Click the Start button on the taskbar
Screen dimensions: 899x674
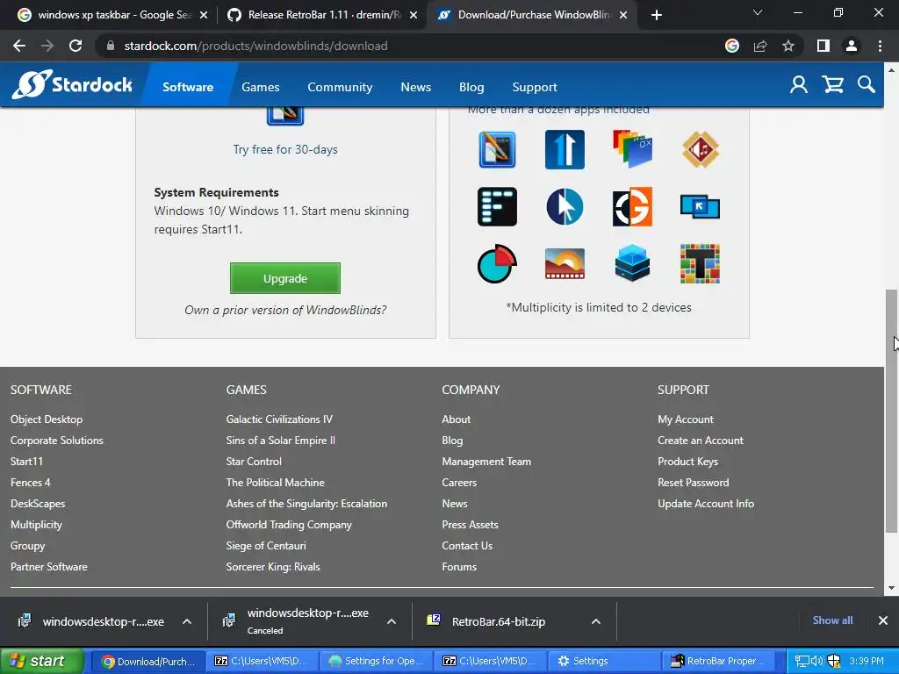[41, 661]
